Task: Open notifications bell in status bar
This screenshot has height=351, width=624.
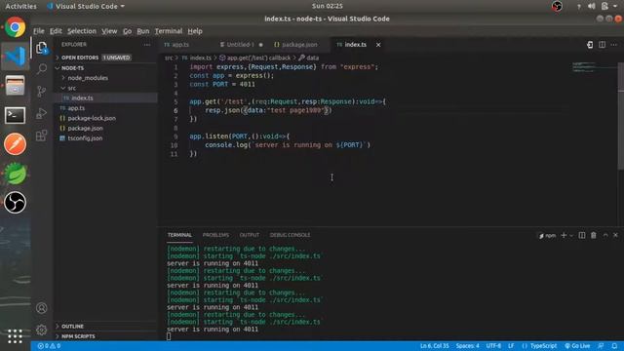Action: point(614,346)
